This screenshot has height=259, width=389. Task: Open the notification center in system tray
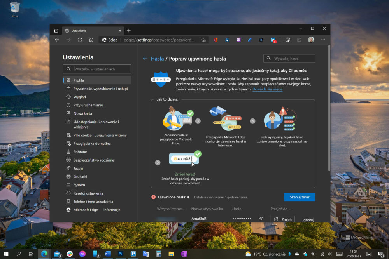[x=381, y=254]
